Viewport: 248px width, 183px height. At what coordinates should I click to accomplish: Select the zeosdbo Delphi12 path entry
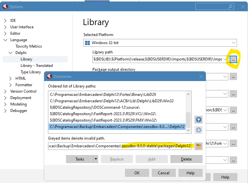pos(117,127)
